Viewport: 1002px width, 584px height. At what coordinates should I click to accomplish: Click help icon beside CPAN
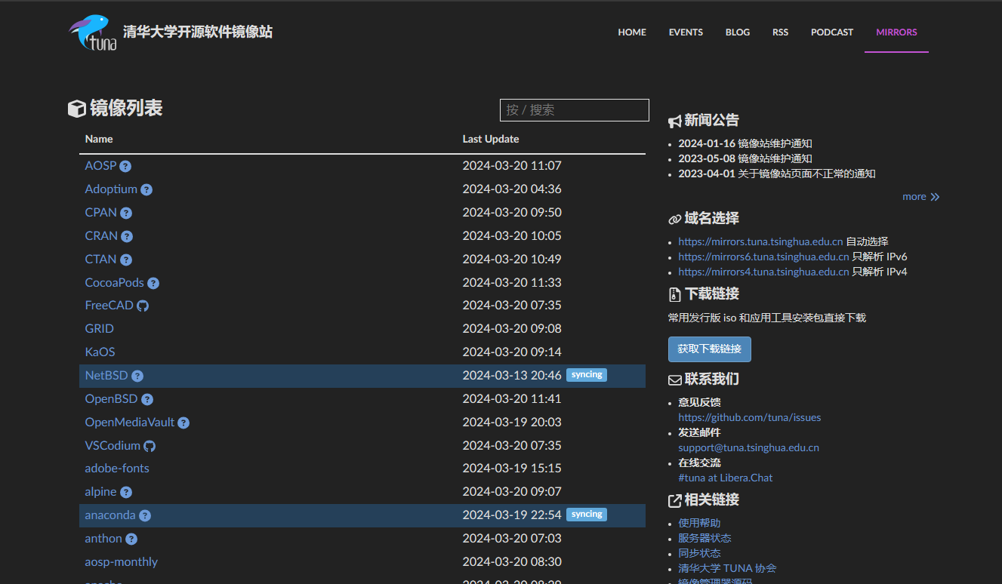[126, 214]
